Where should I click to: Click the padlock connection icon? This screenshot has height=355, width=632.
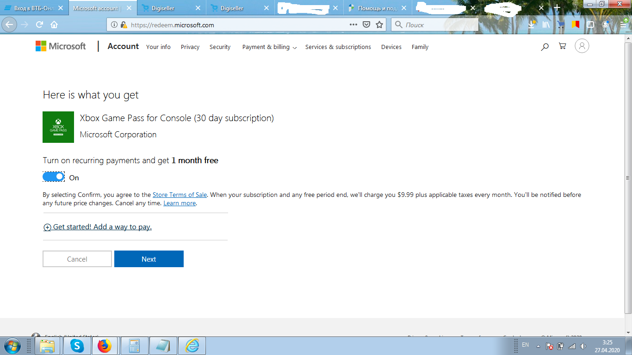124,25
